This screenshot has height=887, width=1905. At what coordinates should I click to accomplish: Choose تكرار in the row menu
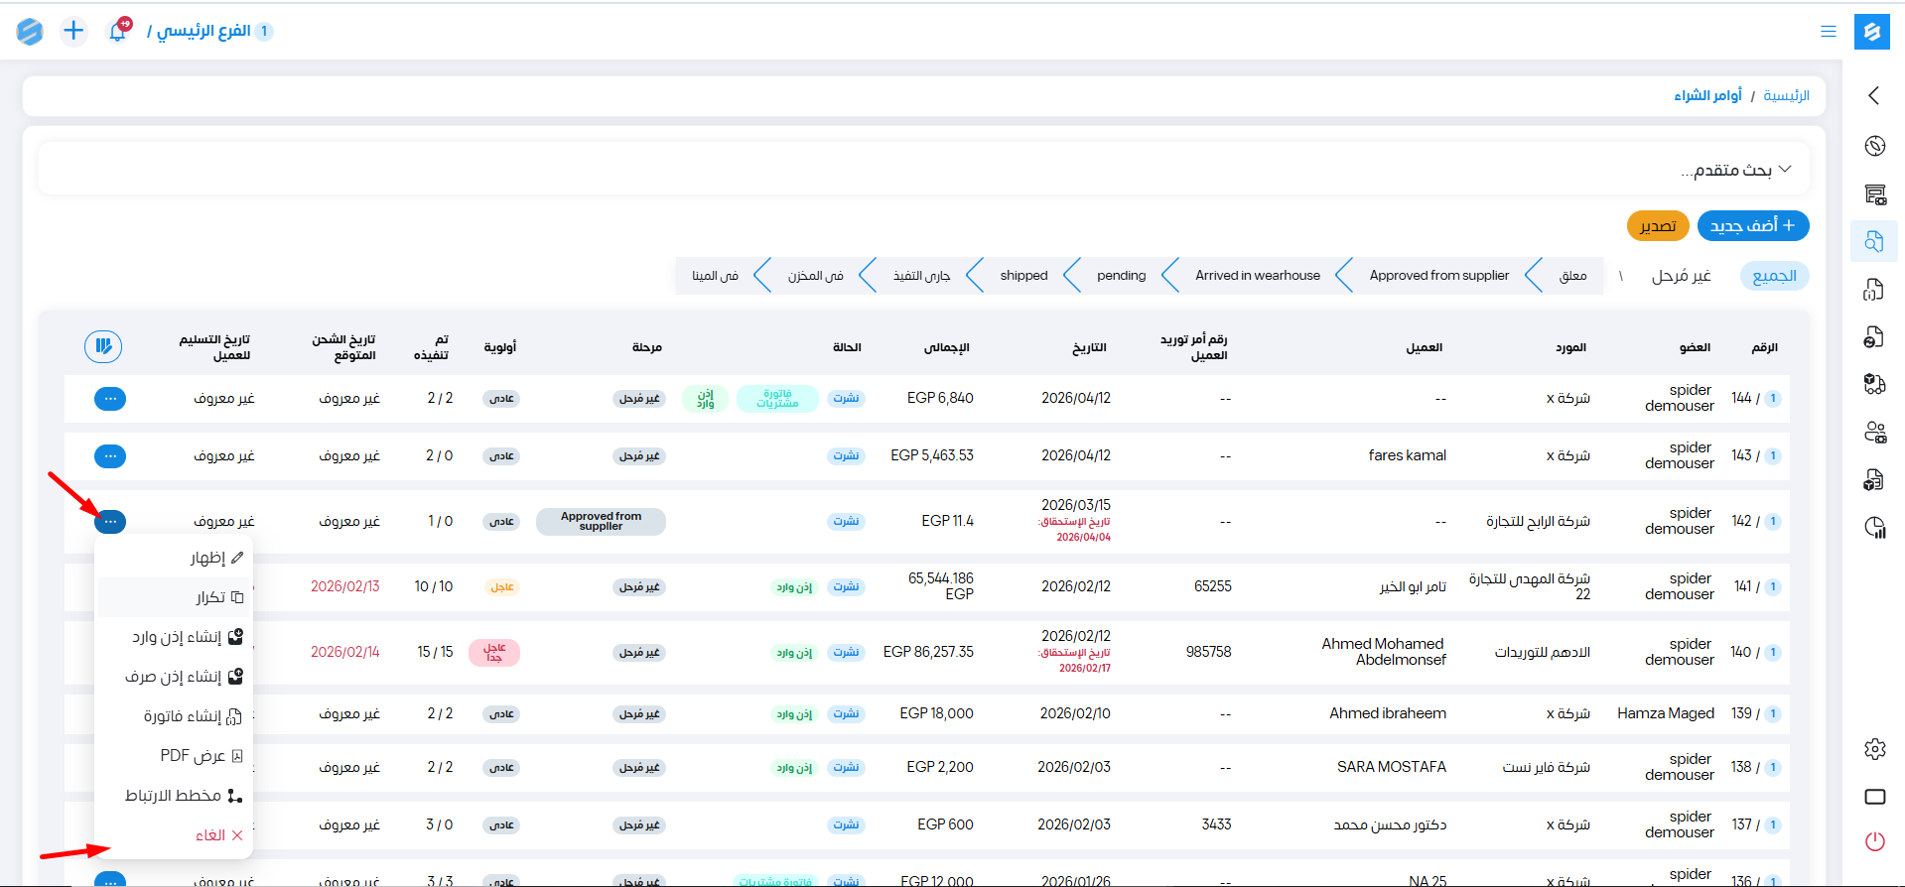coord(210,597)
